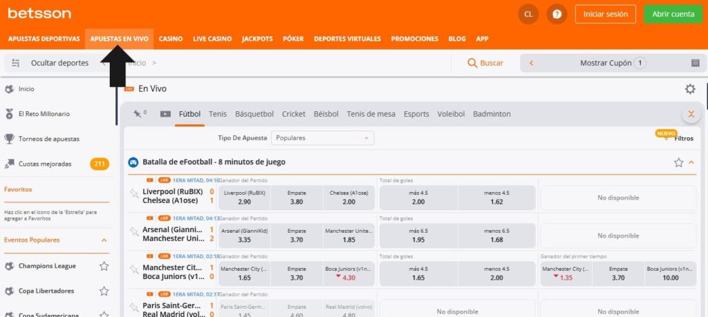The width and height of the screenshot is (708, 317).
Task: Click the trophy icon for Torneos de apuestas
Action: coord(10,139)
